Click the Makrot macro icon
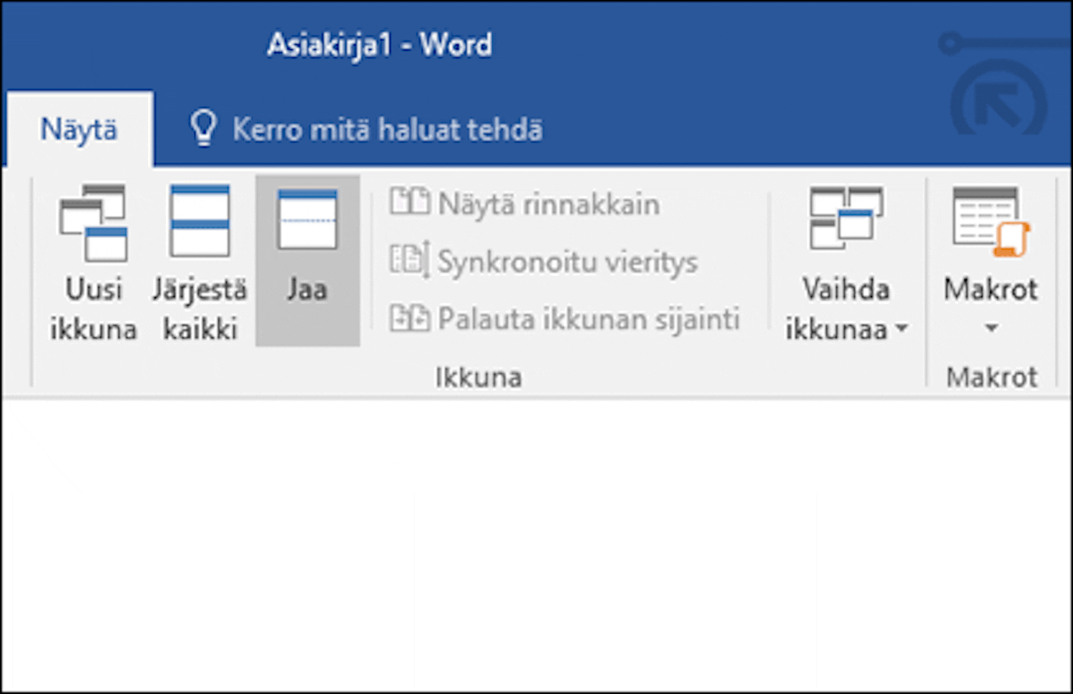This screenshot has width=1073, height=694. (990, 221)
